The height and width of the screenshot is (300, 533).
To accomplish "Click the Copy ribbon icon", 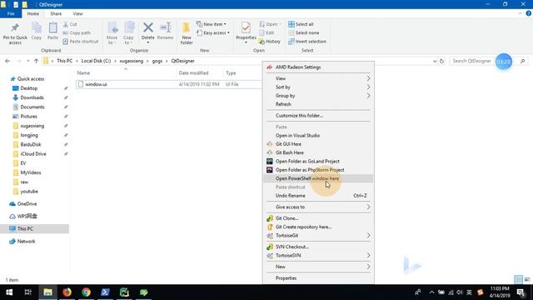I will (x=37, y=32).
